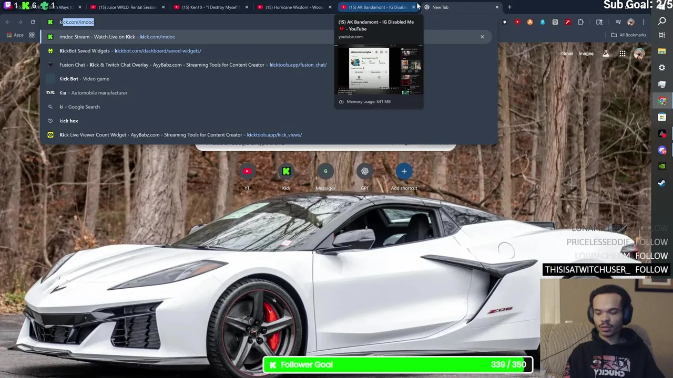Image resolution: width=673 pixels, height=378 pixels.
Task: Click the Google account avatar on page
Action: [x=639, y=54]
